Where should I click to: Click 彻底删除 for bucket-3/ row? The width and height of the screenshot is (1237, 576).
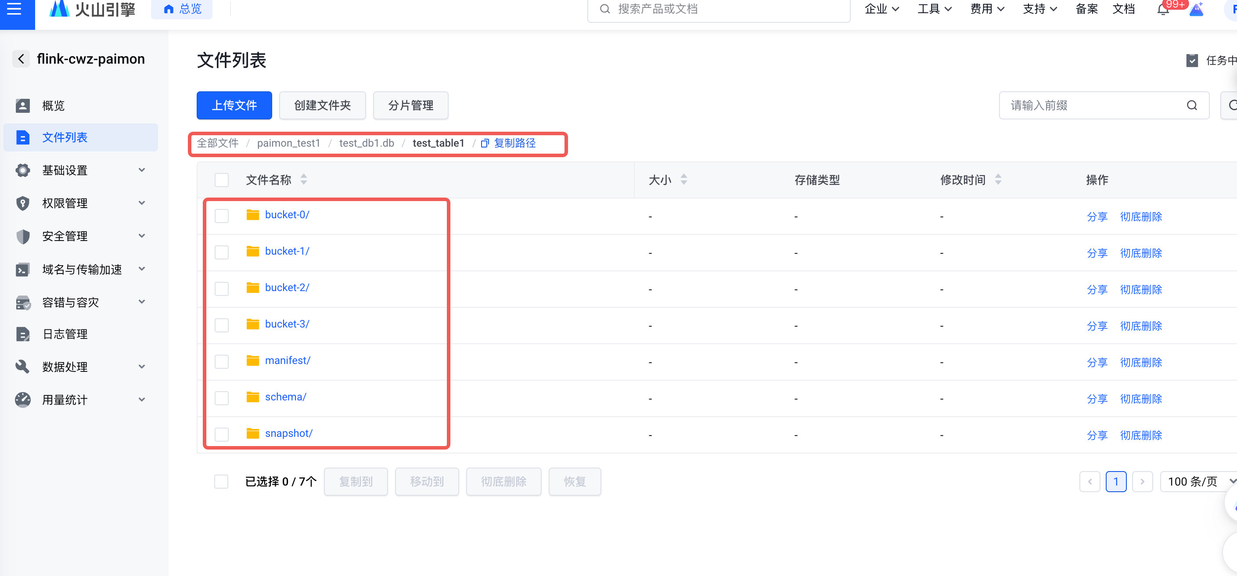(1141, 326)
